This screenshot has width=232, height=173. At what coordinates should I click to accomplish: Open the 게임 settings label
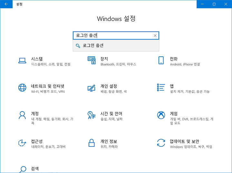174,114
